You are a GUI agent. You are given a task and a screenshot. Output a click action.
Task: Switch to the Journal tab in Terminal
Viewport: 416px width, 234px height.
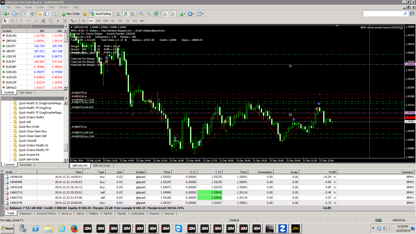(x=169, y=213)
